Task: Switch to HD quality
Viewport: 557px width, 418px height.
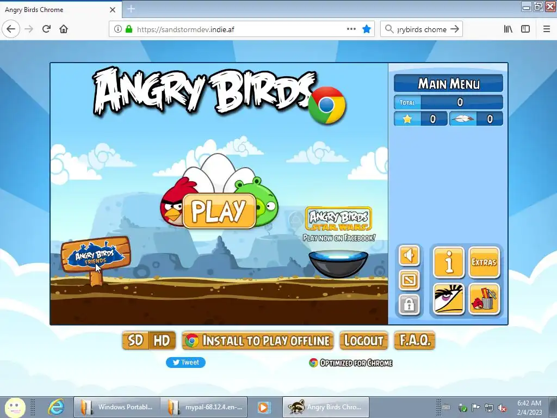Action: coord(162,340)
